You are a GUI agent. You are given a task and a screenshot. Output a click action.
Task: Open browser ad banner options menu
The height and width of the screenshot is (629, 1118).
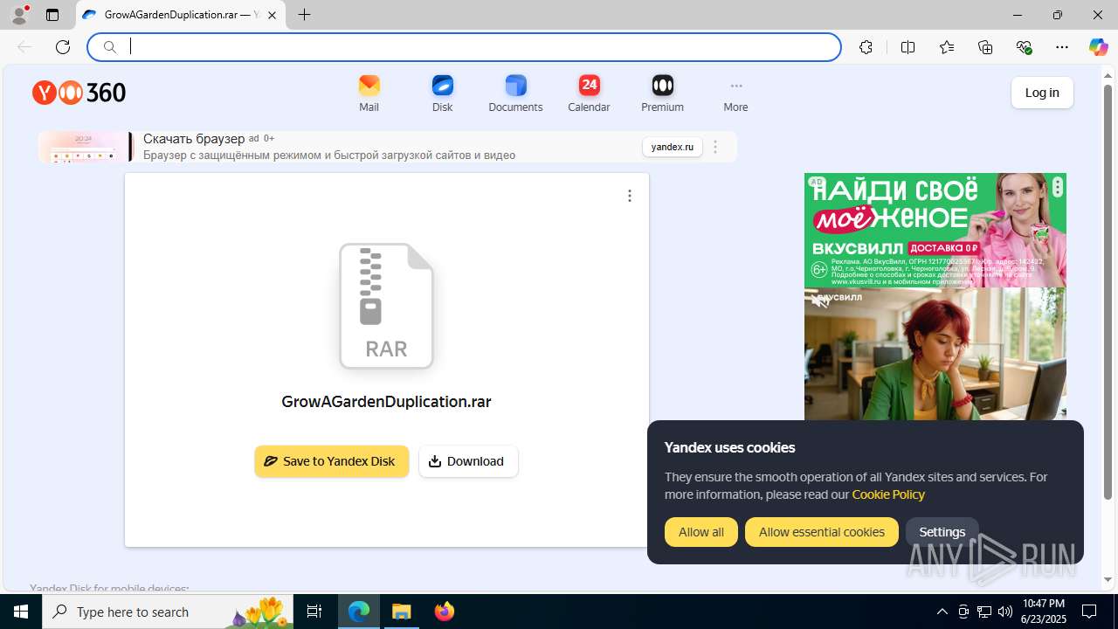[715, 147]
